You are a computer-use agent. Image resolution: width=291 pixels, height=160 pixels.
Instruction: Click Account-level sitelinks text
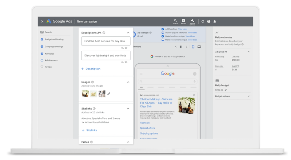pyautogui.click(x=97, y=122)
